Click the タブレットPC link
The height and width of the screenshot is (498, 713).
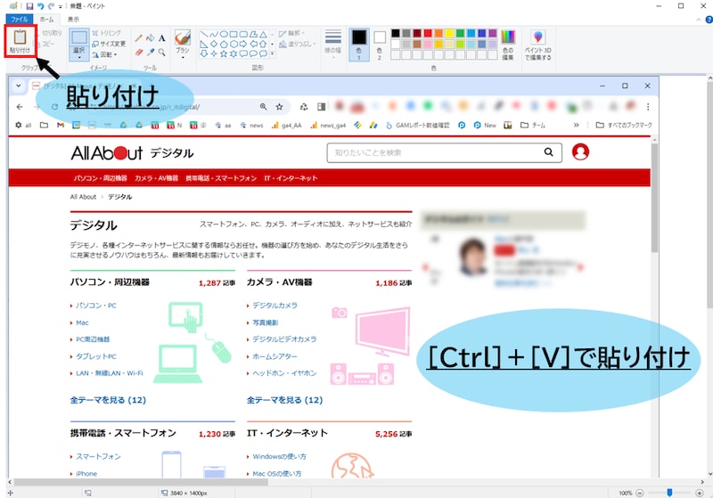point(96,356)
